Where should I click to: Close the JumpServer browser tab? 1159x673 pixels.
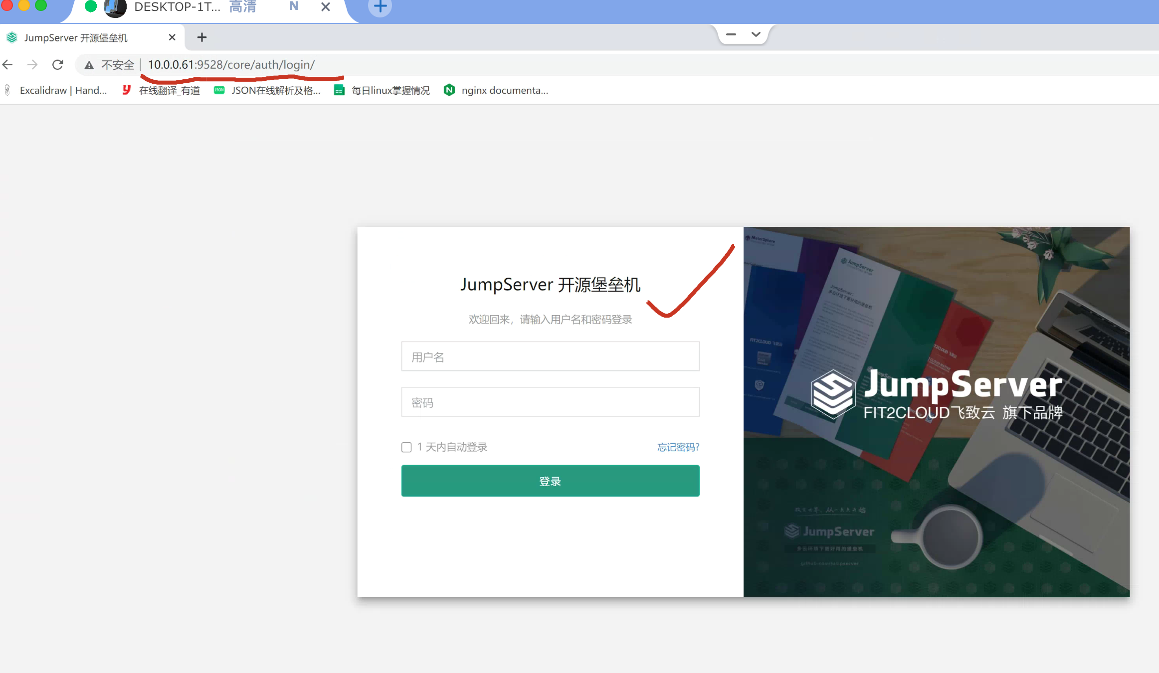tap(172, 37)
